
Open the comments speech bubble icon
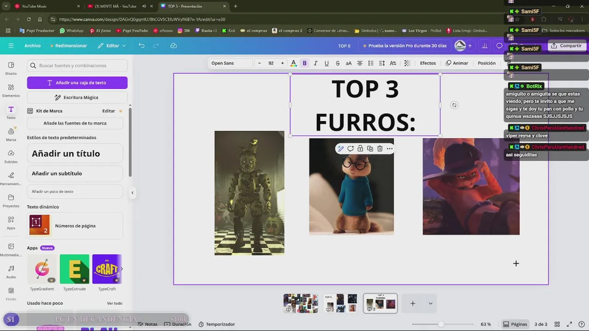pyautogui.click(x=499, y=46)
